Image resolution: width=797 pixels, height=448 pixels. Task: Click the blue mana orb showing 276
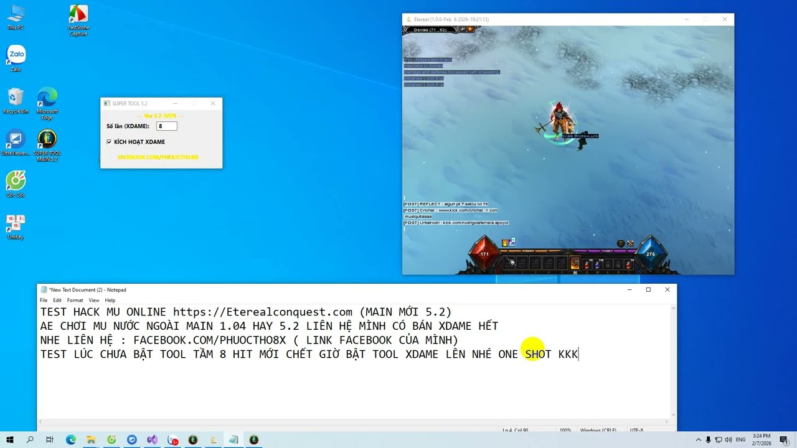point(651,254)
